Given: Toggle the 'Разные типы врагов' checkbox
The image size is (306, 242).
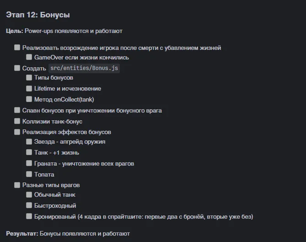Looking at the screenshot, I should point(17,185).
